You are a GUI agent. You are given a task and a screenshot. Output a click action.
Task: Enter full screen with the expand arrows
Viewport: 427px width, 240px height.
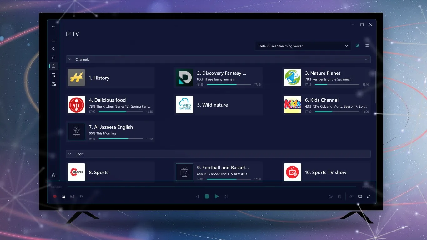point(369,197)
